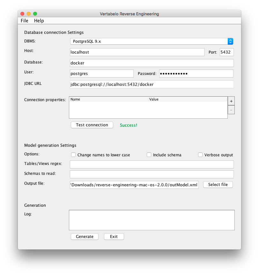Click the blue DBMS dropdown arrow
The width and height of the screenshot is (259, 275).
(230, 41)
